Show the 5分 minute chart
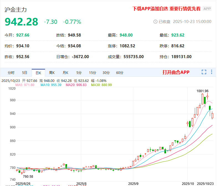Viewport: 217px width, 186px height. (x=79, y=73)
